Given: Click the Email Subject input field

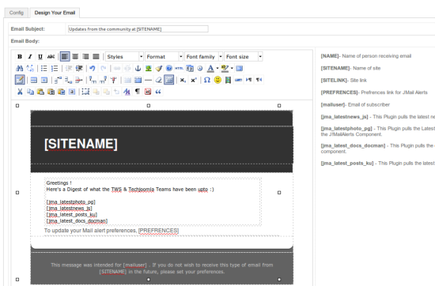Looking at the screenshot, I should (x=138, y=29).
